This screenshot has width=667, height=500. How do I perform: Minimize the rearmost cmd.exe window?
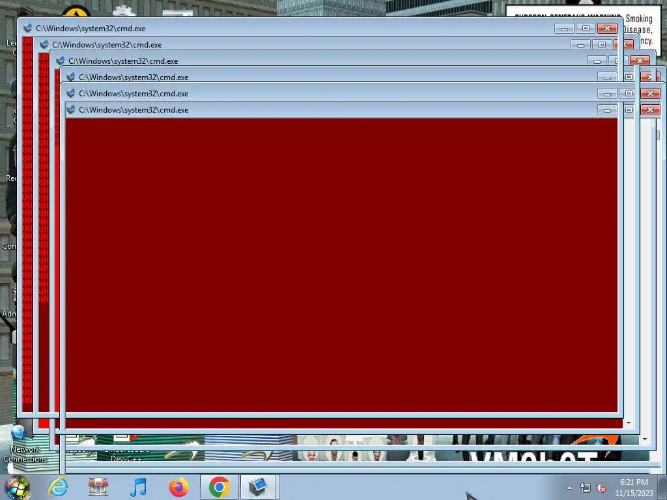(x=564, y=29)
